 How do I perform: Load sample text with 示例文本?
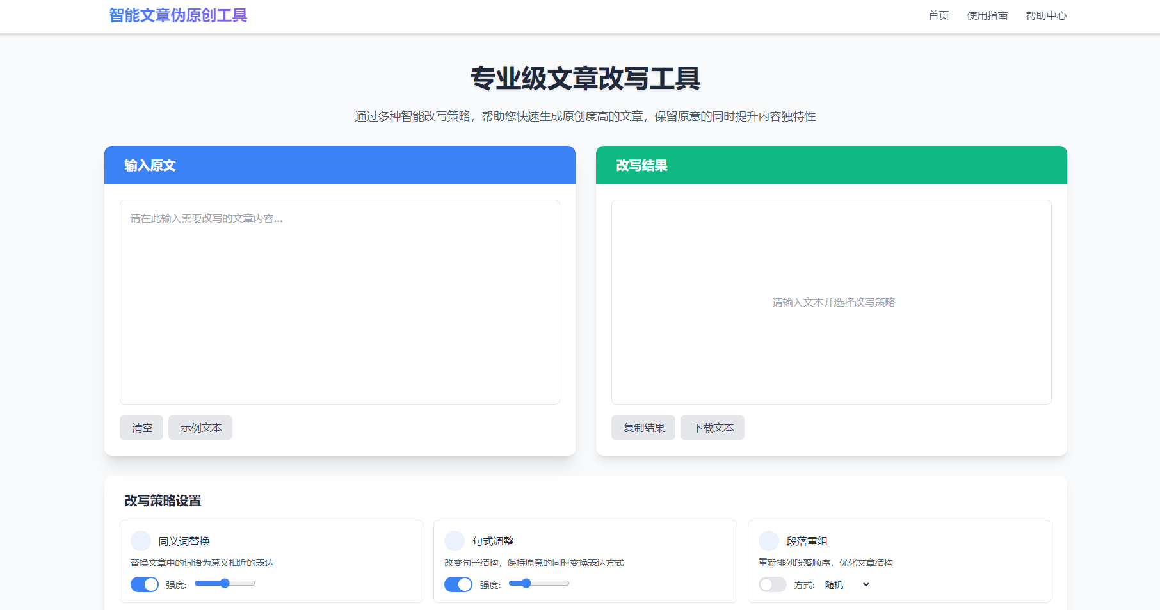200,428
